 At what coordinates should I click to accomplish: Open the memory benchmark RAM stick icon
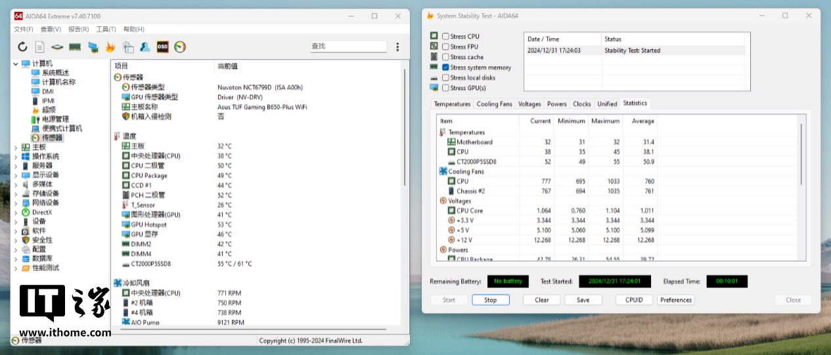(75, 47)
